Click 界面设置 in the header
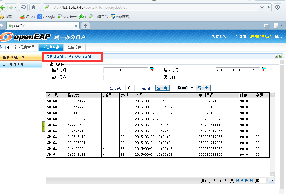286x195 pixels. (x=219, y=37)
